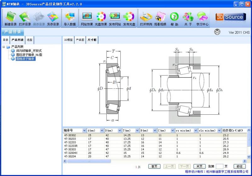Click the page number input field

coord(220,167)
